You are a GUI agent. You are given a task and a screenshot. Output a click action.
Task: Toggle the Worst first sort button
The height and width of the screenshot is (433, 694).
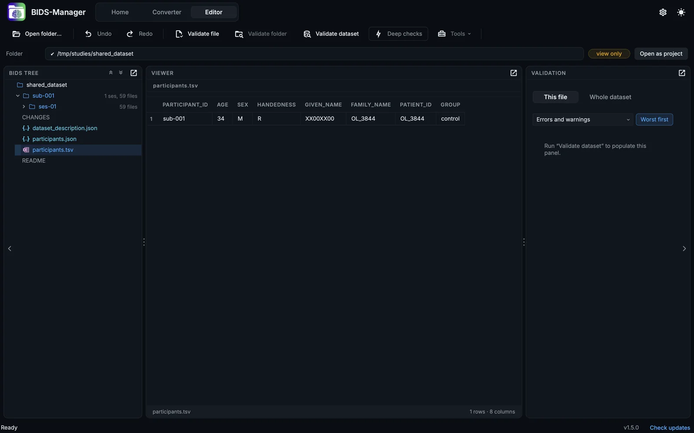[x=655, y=120]
